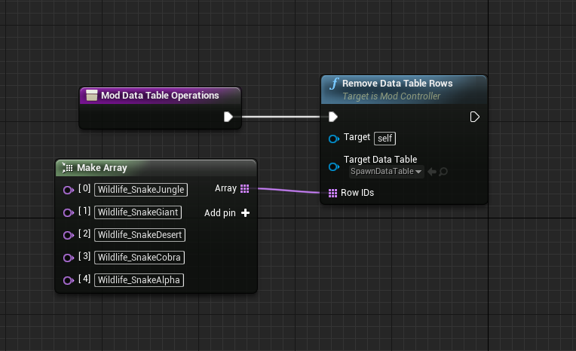Viewport: 576px width, 351px height.
Task: Select the Mod Data Table Operations node title
Action: click(x=160, y=96)
